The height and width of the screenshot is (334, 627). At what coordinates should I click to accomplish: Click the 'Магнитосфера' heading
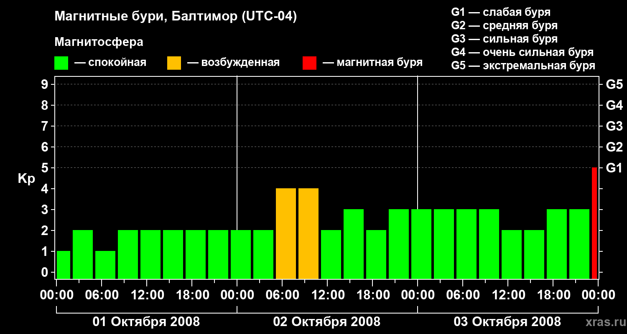point(99,42)
